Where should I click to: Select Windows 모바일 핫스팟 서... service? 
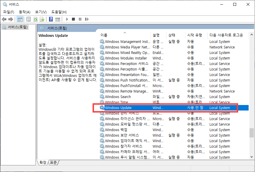tap(174, 124)
